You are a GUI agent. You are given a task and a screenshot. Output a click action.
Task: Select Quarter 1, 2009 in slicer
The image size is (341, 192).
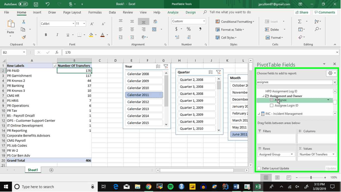pyautogui.click(x=197, y=101)
